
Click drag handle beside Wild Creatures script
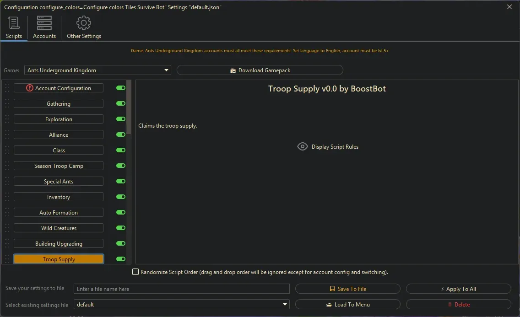[x=7, y=228]
